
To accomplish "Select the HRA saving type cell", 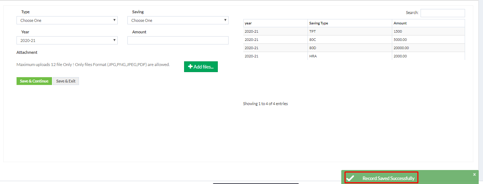I will tap(350, 56).
